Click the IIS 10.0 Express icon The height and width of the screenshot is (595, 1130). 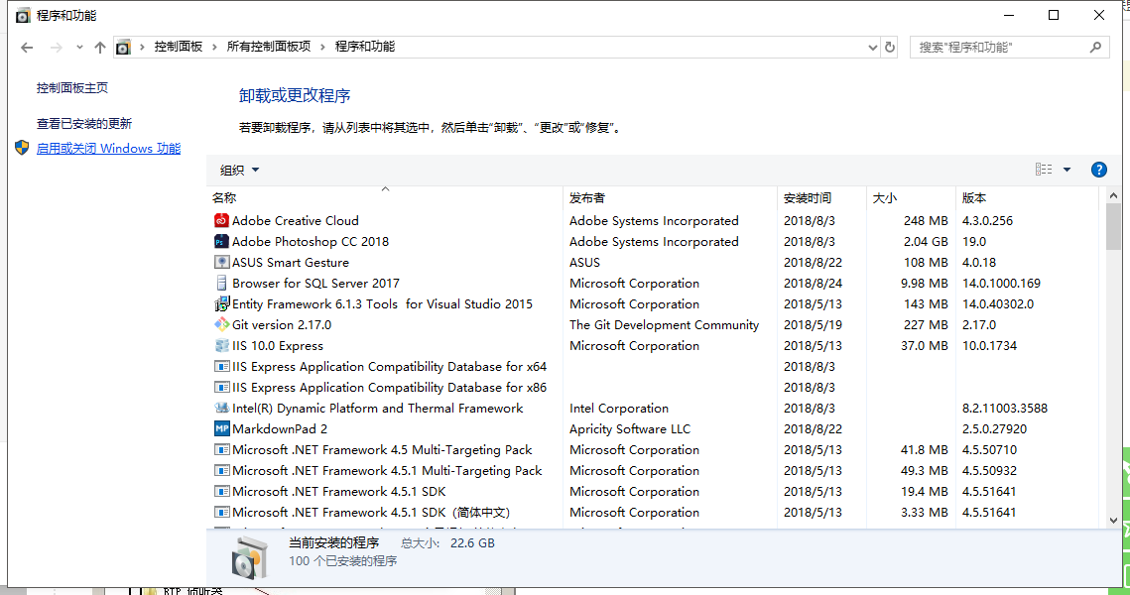click(x=223, y=345)
